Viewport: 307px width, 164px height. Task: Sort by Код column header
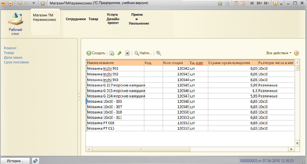click(x=153, y=62)
